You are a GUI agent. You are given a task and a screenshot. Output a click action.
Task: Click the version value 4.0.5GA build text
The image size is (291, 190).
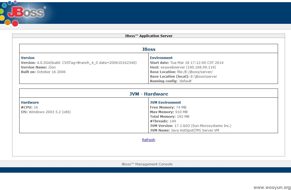tap(87, 63)
